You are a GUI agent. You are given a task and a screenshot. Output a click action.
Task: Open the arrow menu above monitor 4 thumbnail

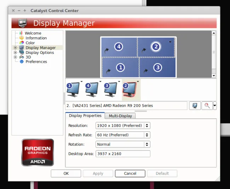[x=100, y=81]
